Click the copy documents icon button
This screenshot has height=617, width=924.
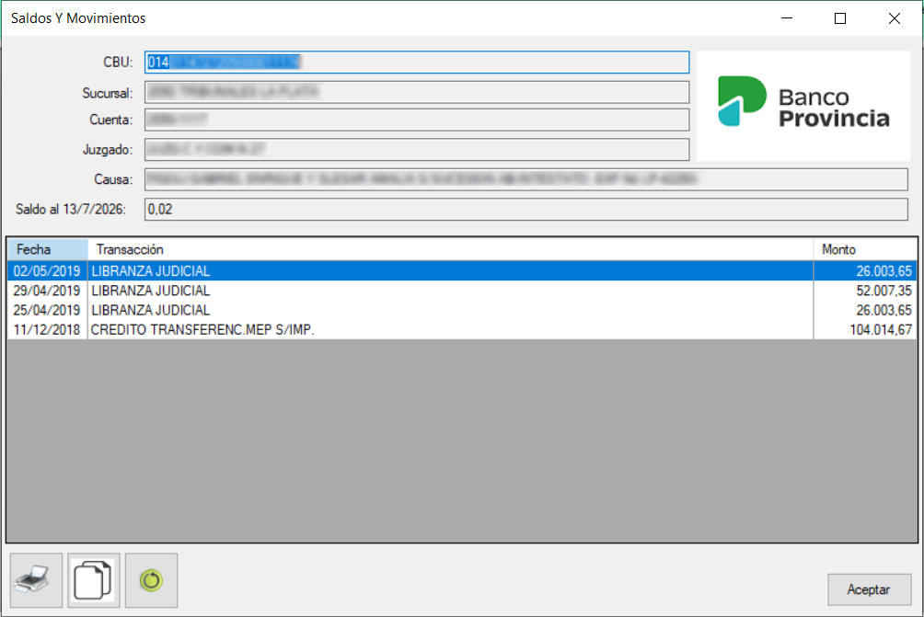click(x=94, y=580)
